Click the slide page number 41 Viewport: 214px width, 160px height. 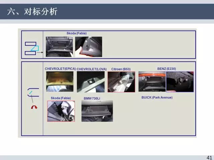[209, 158]
